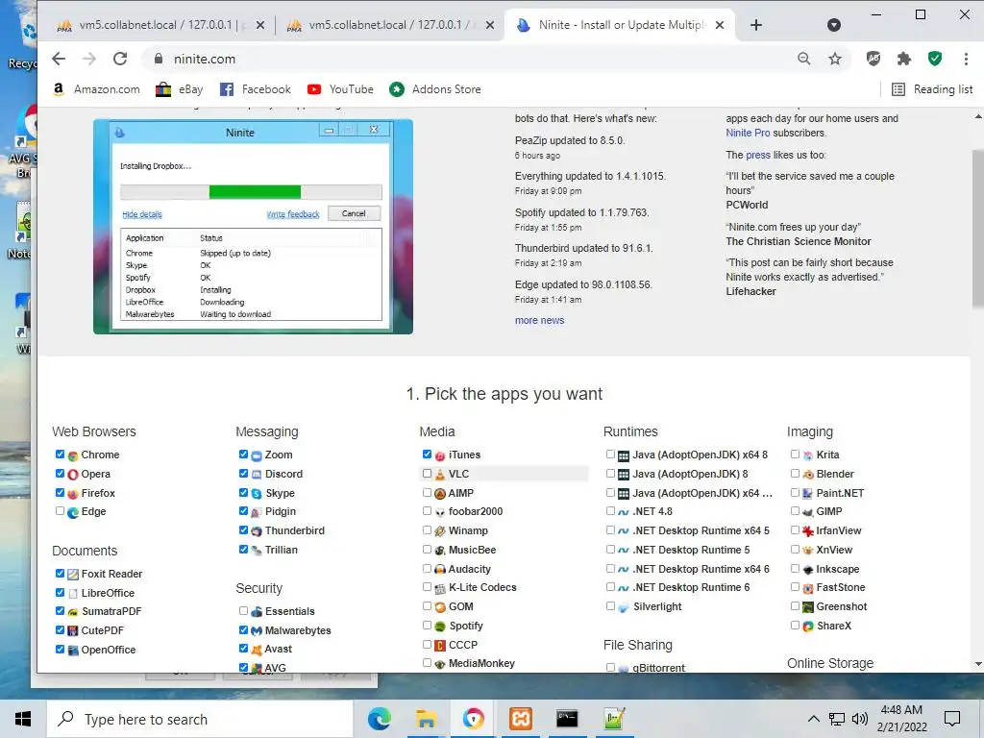This screenshot has width=984, height=738.
Task: Select the Ninite browser tab
Action: 619,25
